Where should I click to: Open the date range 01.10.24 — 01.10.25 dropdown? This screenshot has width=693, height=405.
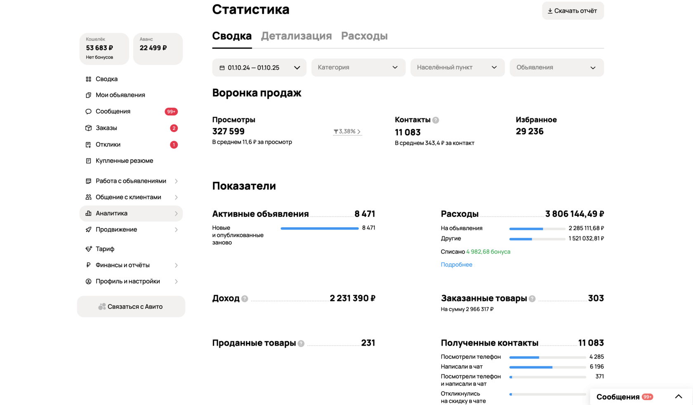[x=259, y=68]
